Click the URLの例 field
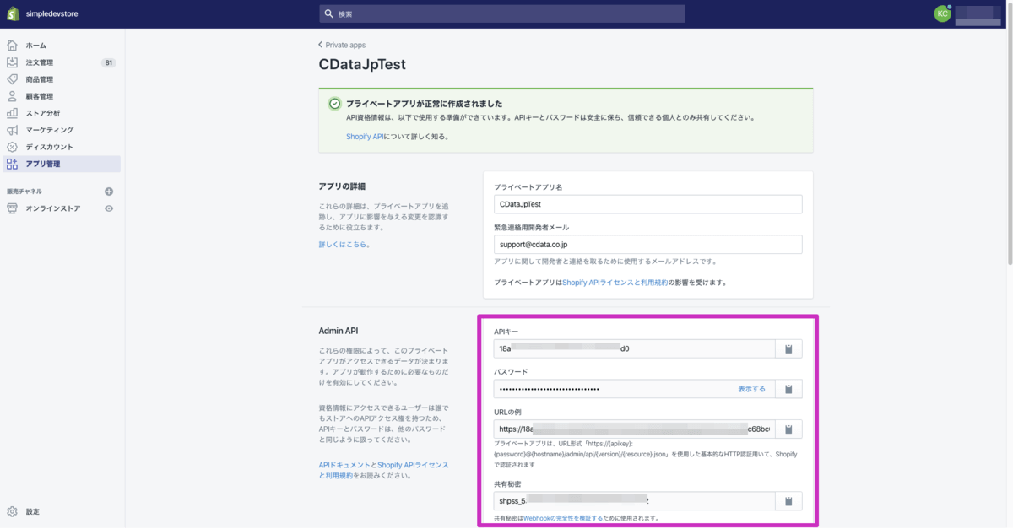The image size is (1013, 529). pyautogui.click(x=634, y=429)
